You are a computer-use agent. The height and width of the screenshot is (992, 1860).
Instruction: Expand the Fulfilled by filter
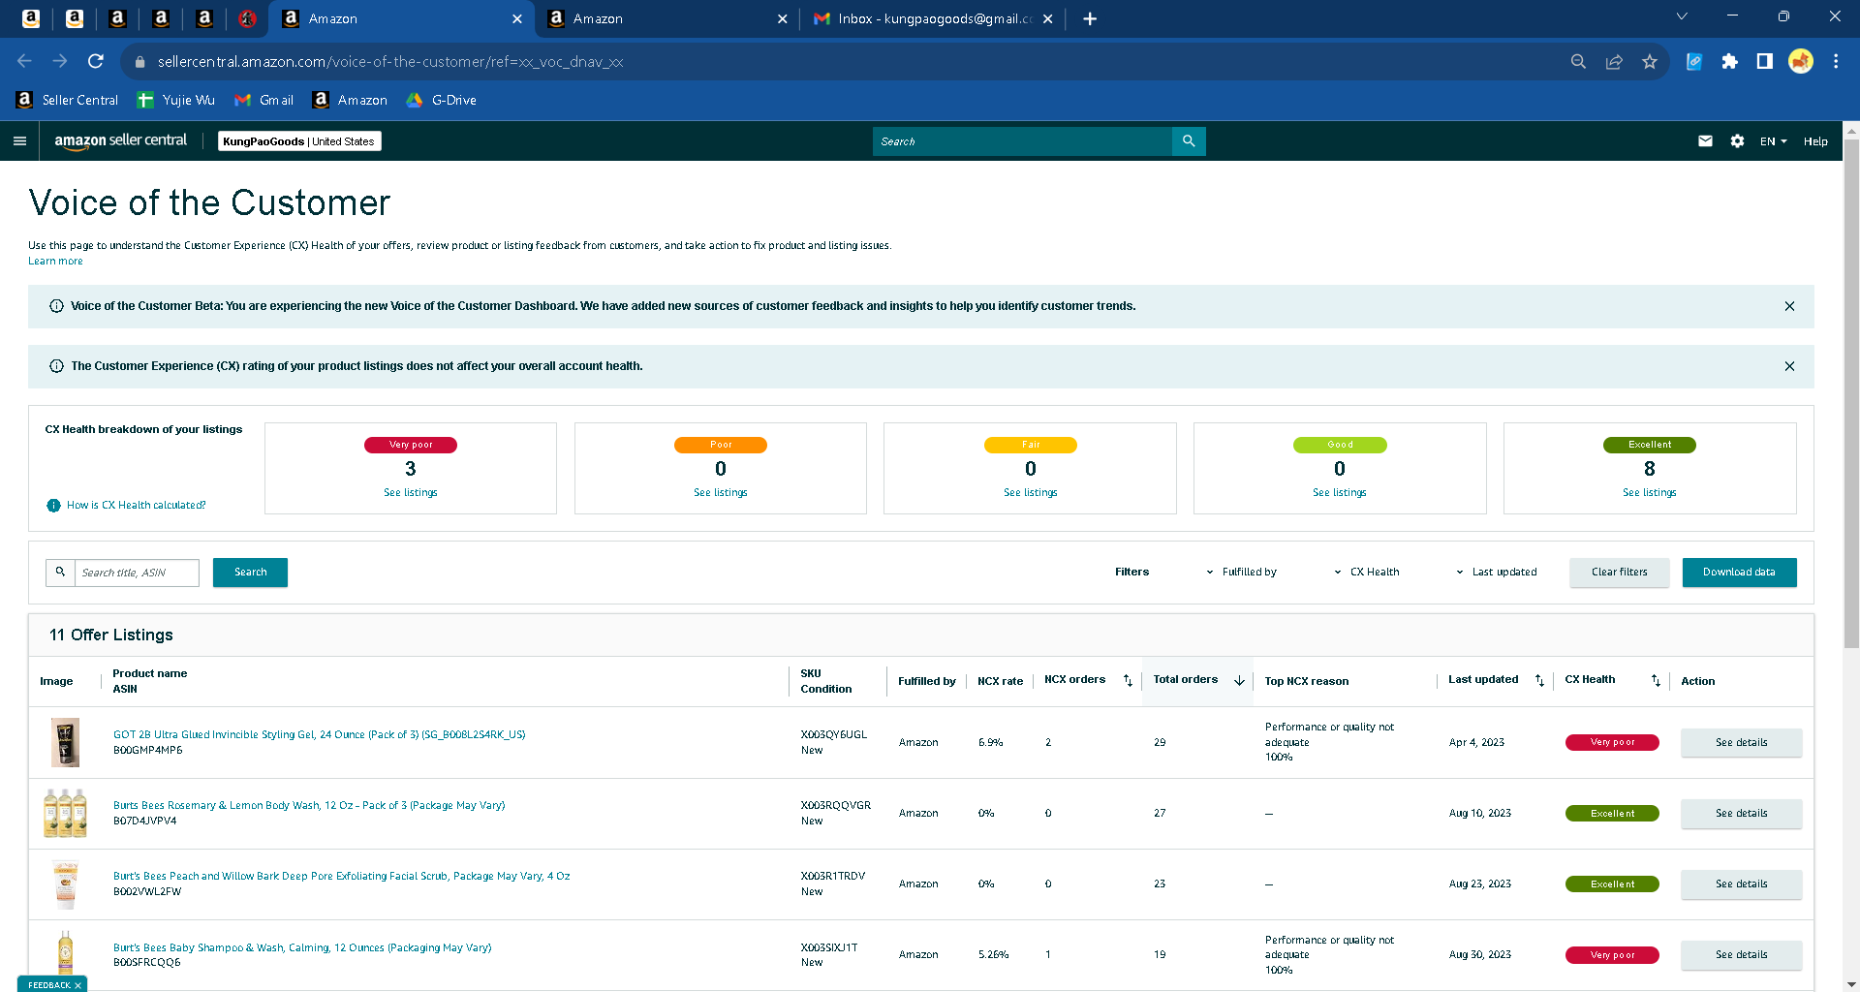click(x=1241, y=573)
